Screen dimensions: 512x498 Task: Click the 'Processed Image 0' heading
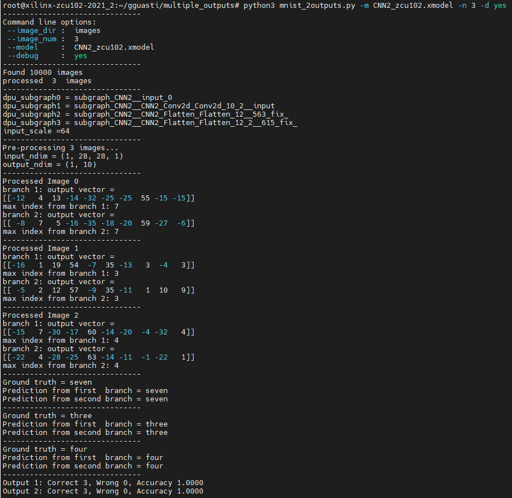point(40,181)
